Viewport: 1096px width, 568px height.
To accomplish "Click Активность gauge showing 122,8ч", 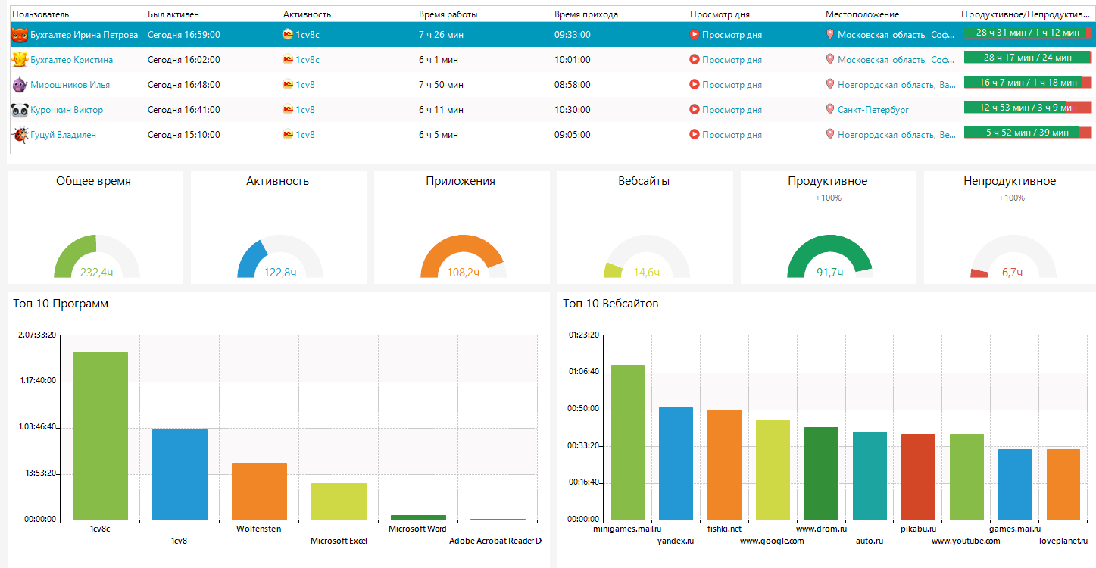I will [x=279, y=257].
